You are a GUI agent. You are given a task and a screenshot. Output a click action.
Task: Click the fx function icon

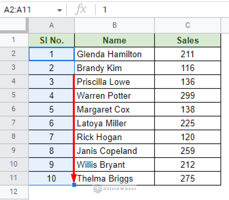81,10
